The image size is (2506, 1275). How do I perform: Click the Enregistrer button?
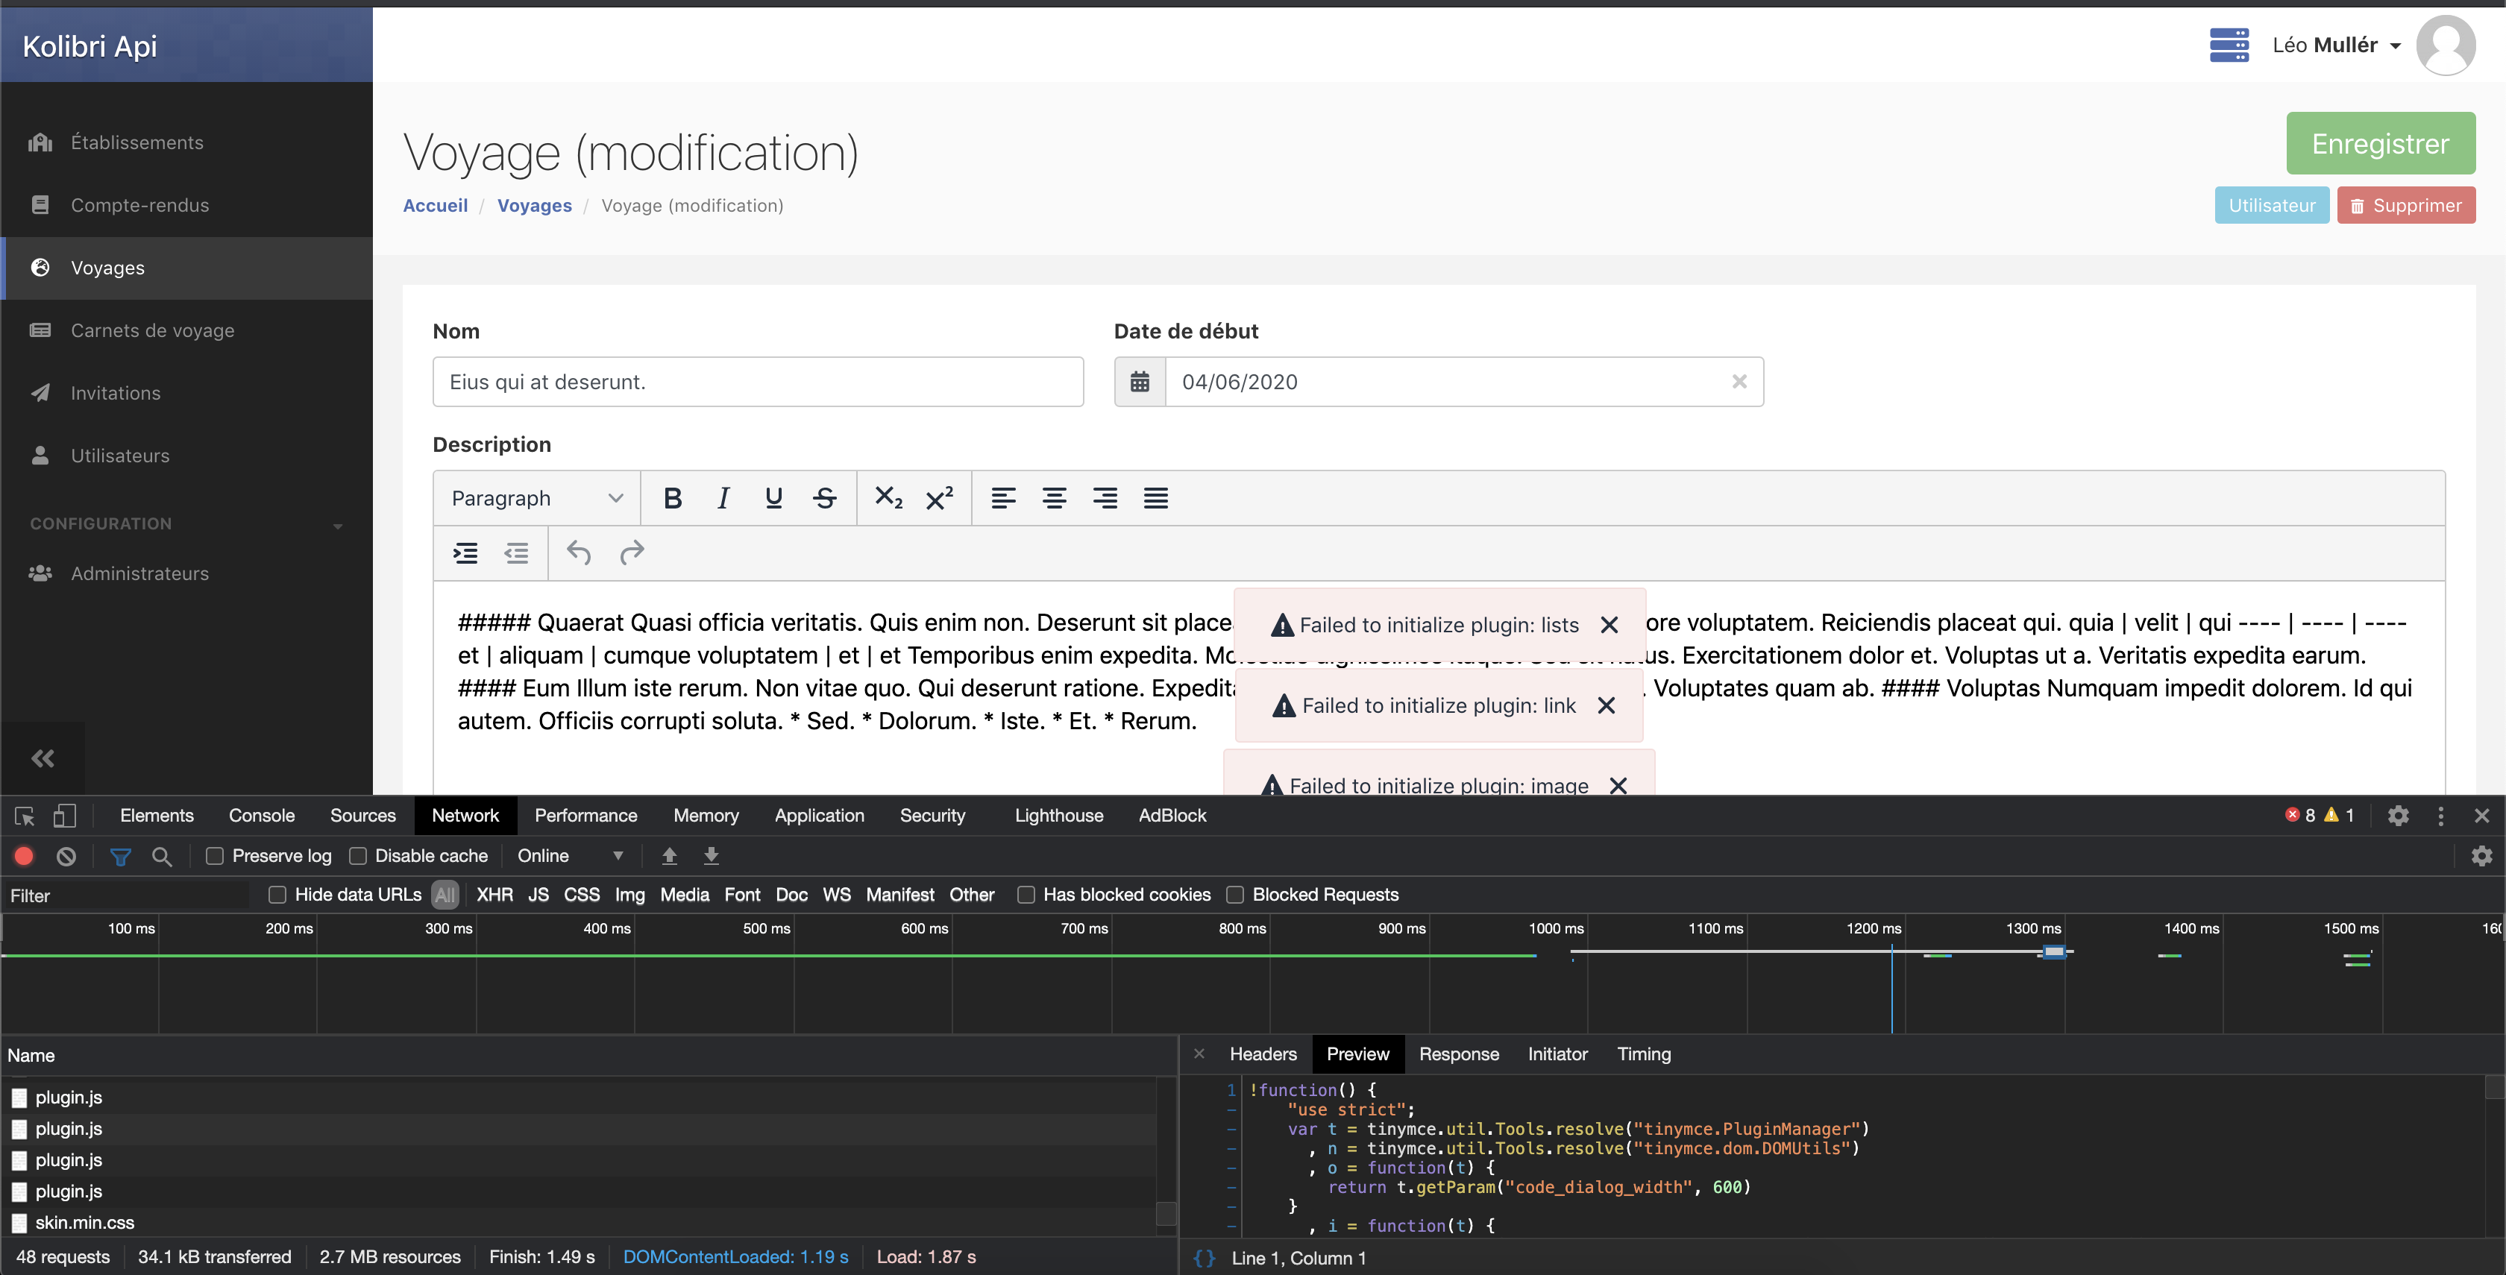(2379, 144)
